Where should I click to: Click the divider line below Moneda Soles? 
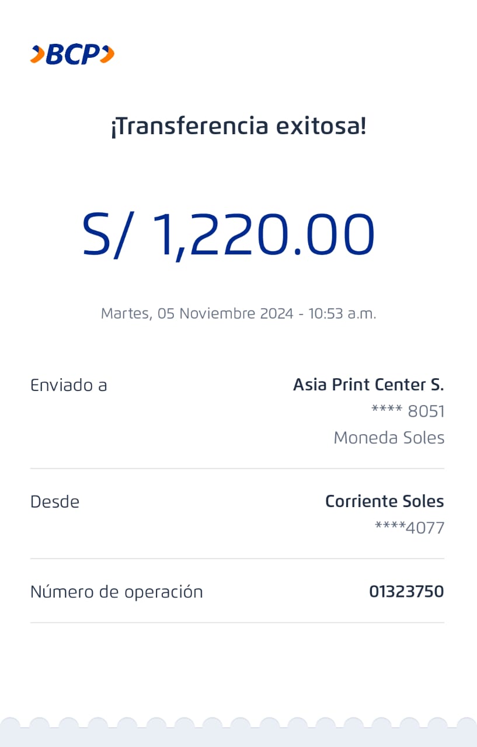pyautogui.click(x=237, y=468)
